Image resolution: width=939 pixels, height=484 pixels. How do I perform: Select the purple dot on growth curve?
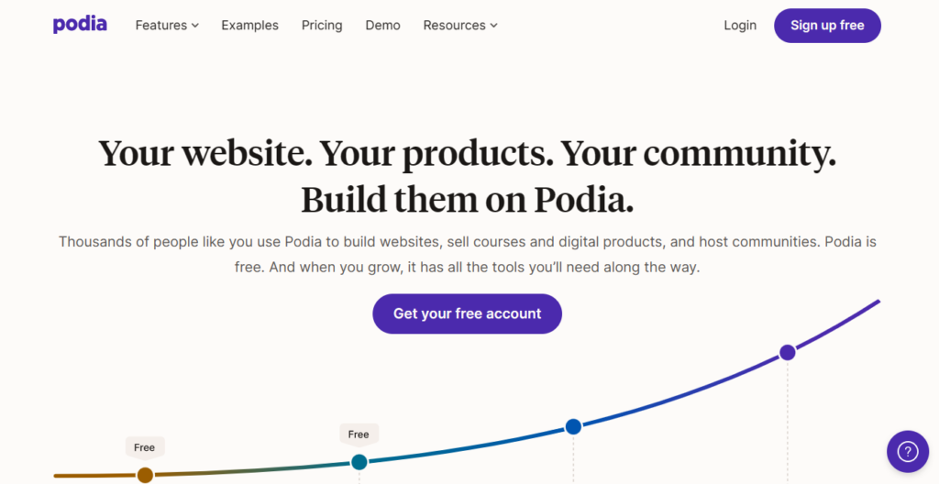[x=788, y=352]
